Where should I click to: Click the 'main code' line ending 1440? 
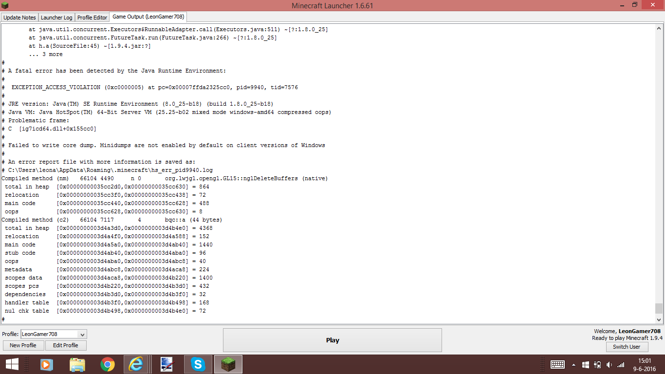coord(109,245)
